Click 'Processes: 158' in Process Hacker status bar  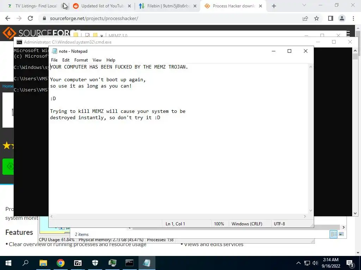160,240
